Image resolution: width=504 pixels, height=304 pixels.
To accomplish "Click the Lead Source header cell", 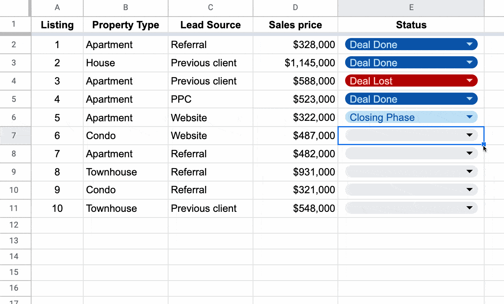I will (x=210, y=25).
